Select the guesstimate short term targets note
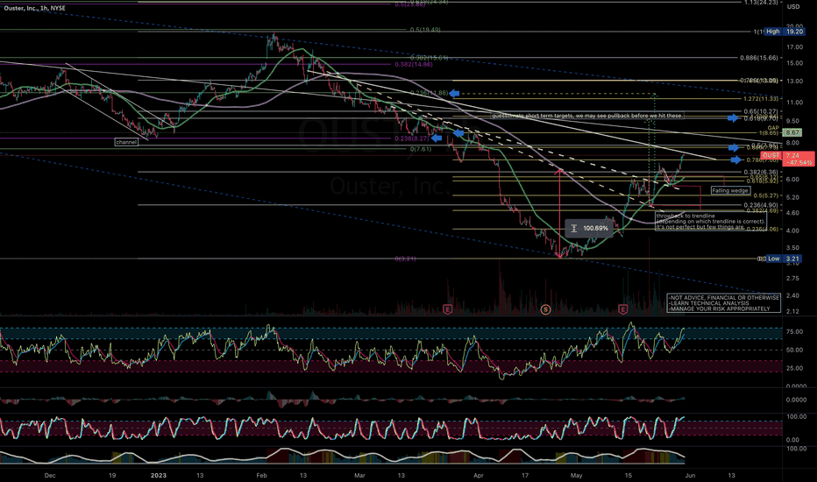 tap(586, 116)
